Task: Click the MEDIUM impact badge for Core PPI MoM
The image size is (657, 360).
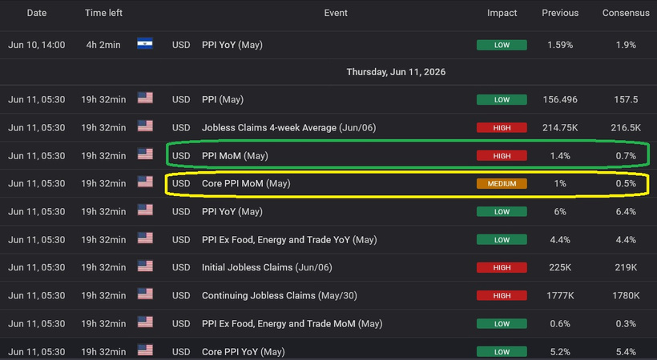Action: pos(502,183)
